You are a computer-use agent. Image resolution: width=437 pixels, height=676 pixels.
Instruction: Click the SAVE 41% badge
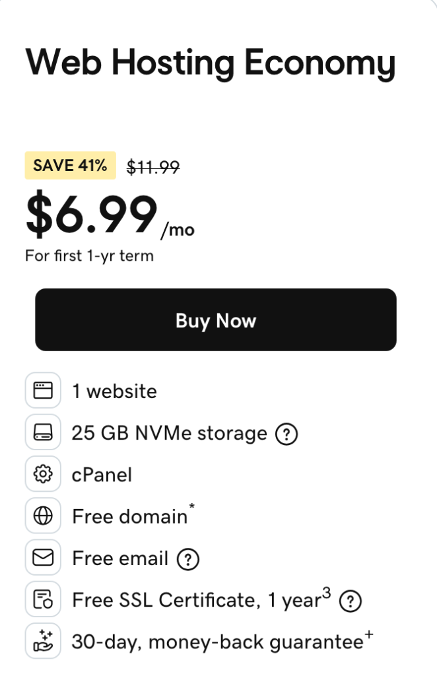pyautogui.click(x=69, y=165)
